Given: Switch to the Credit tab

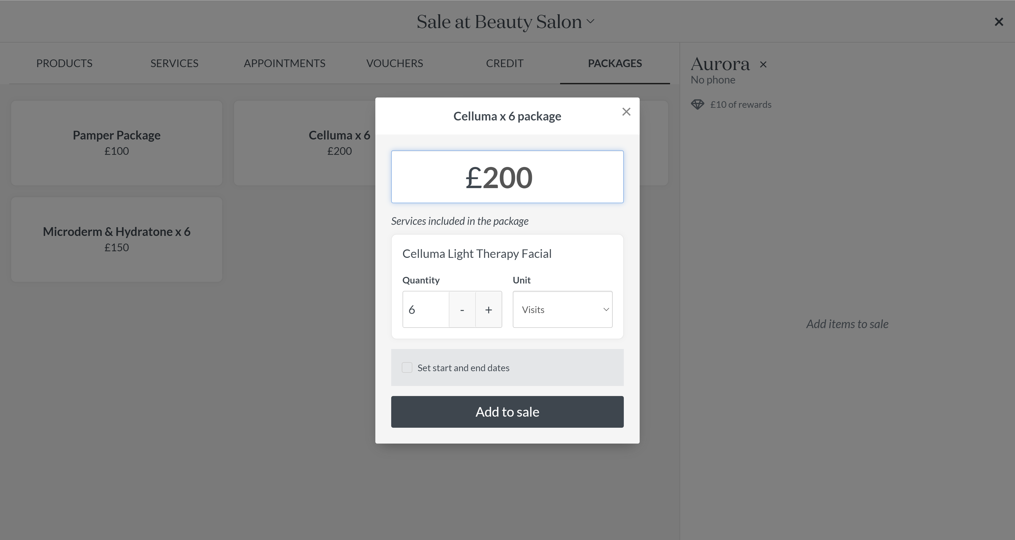Looking at the screenshot, I should pyautogui.click(x=504, y=63).
